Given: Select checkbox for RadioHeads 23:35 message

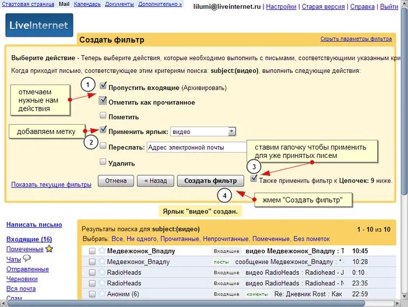Looking at the screenshot, I should click(x=92, y=283).
